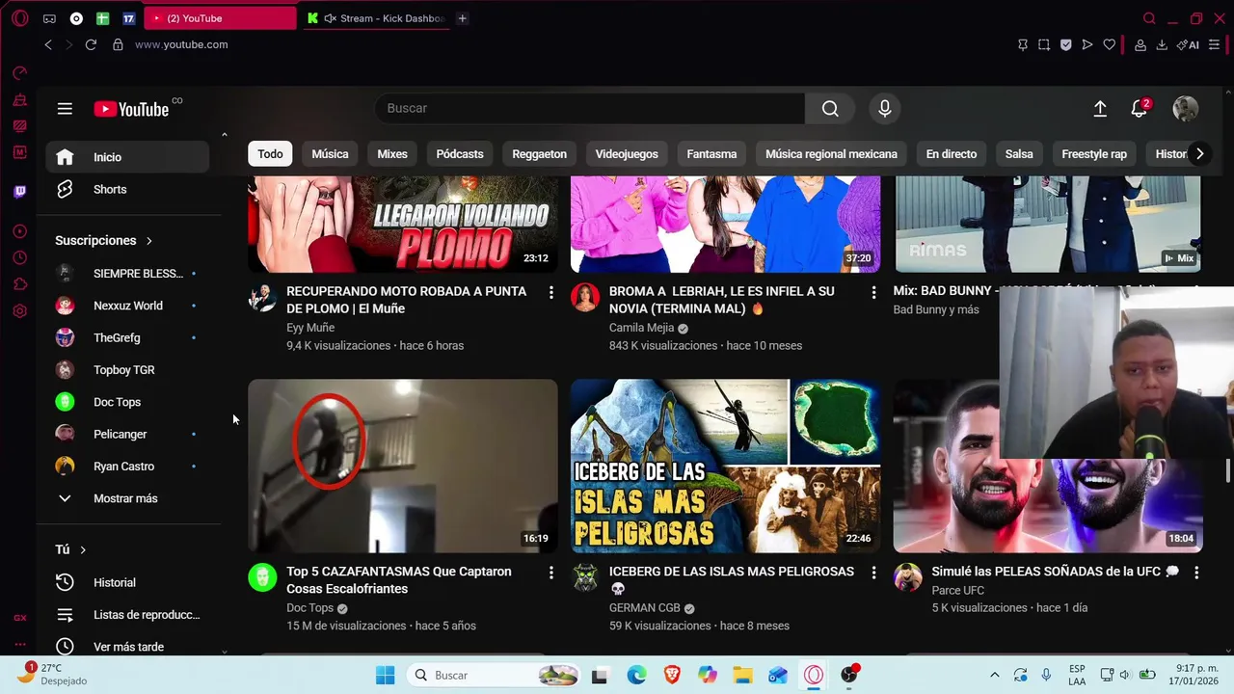The height and width of the screenshot is (694, 1234).
Task: Click the www.youtube.com address bar
Action: (x=181, y=44)
